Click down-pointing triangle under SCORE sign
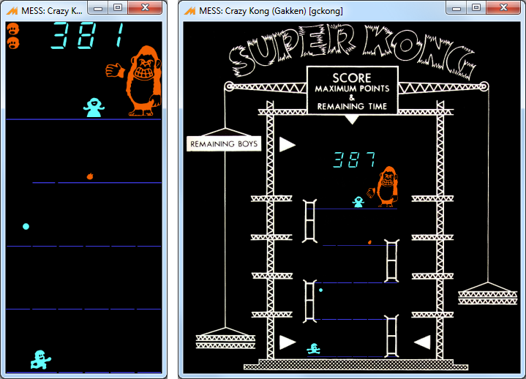 pyautogui.click(x=352, y=119)
